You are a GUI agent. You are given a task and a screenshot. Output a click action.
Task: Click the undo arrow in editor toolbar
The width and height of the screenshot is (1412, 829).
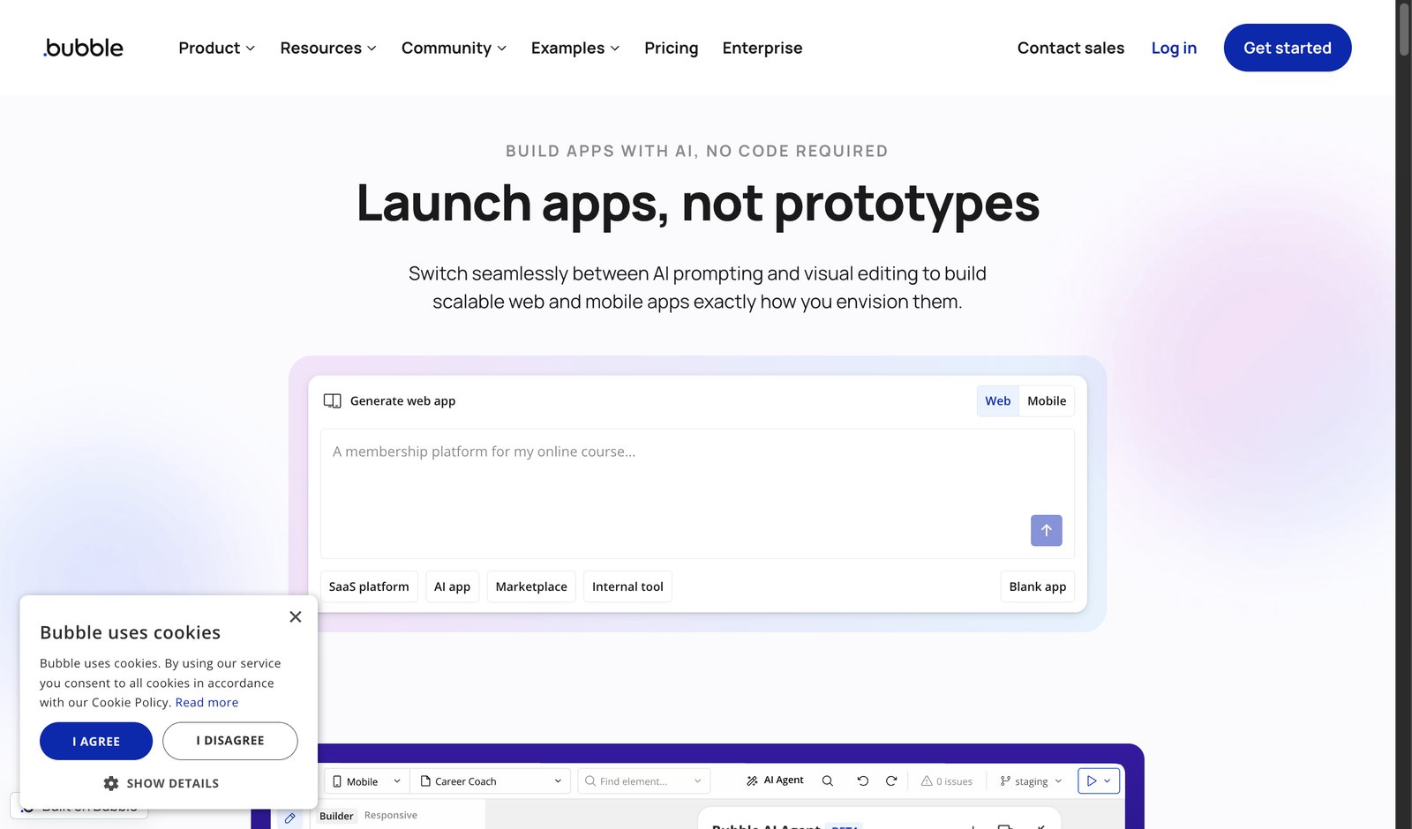point(862,780)
